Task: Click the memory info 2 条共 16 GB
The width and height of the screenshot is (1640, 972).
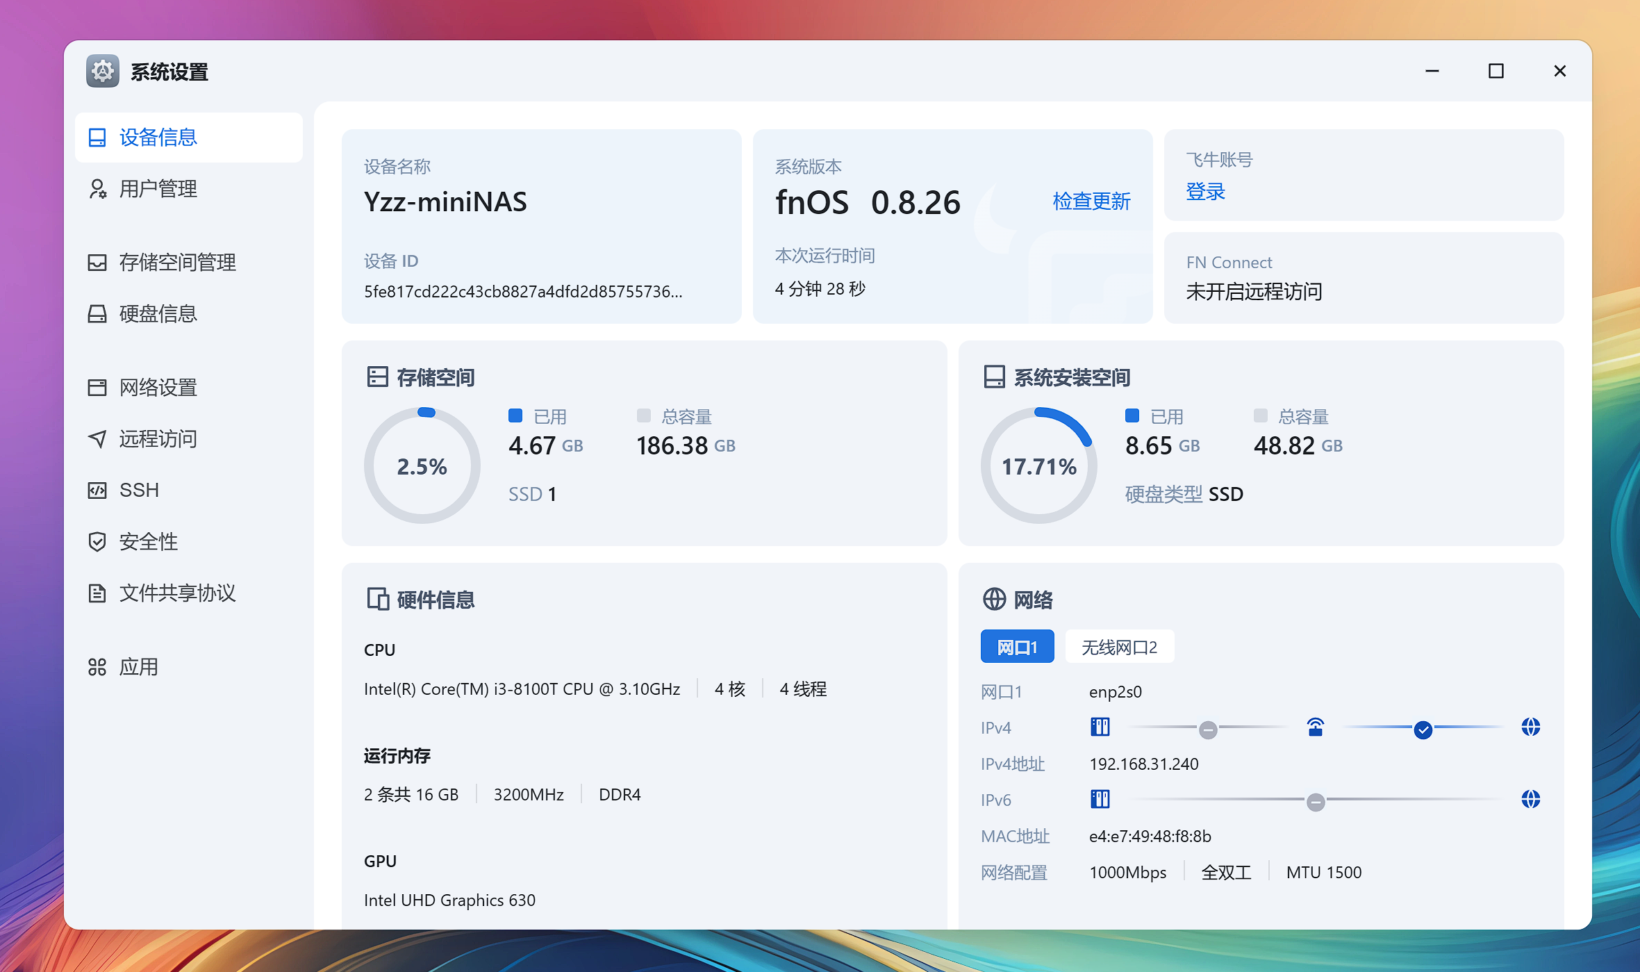Action: tap(411, 795)
